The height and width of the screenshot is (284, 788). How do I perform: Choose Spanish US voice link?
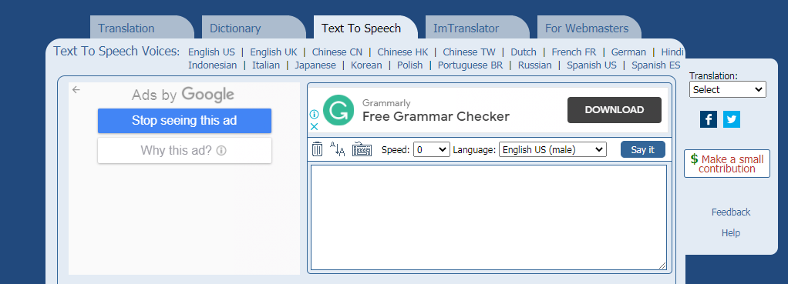coord(591,65)
